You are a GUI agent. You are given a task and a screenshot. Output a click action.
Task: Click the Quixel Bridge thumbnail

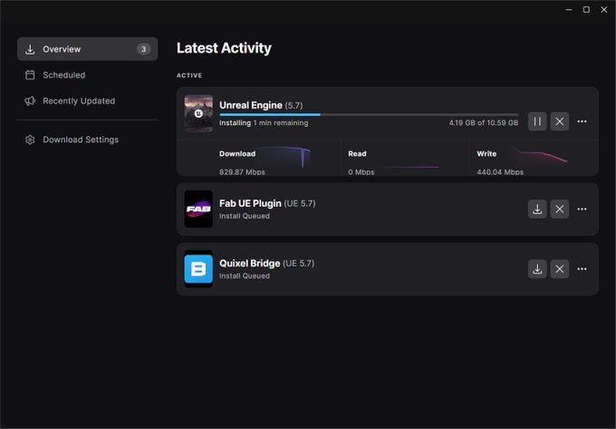coord(198,269)
